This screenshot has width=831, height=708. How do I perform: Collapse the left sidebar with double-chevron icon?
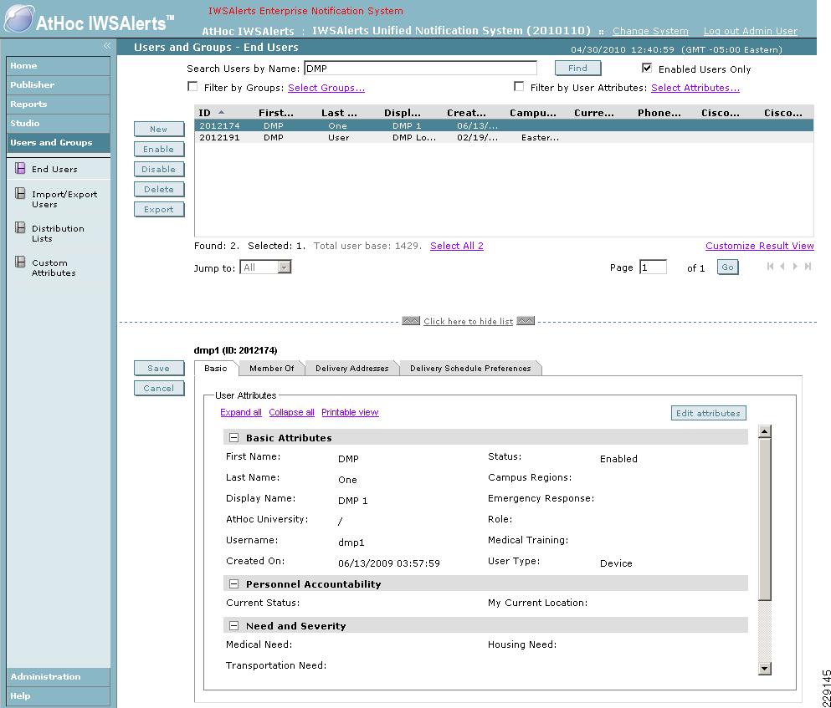click(x=107, y=46)
